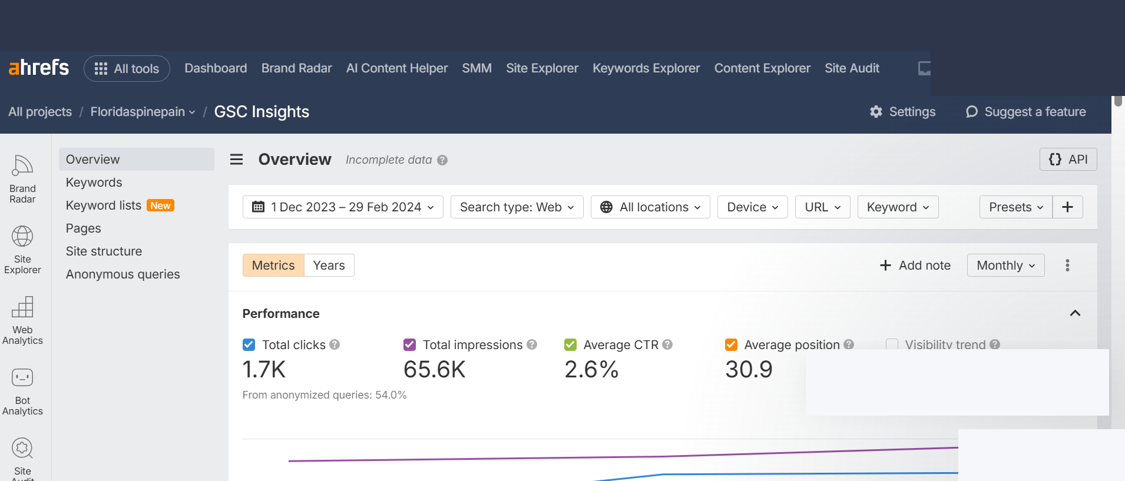This screenshot has height=481, width=1125.
Task: Select the Metrics tab
Action: (x=273, y=266)
